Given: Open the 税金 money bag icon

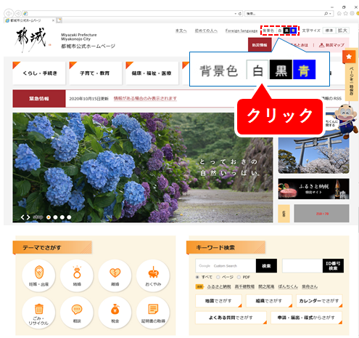Looking at the screenshot, I should (115, 313).
